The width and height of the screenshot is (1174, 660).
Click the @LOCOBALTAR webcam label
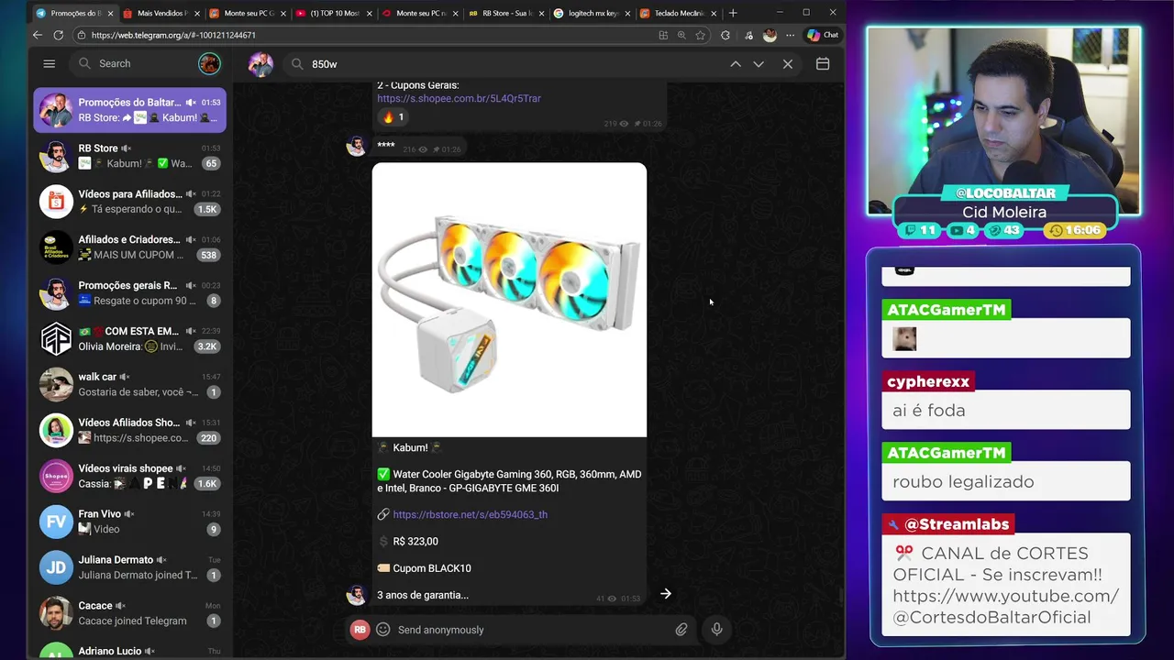(1005, 193)
